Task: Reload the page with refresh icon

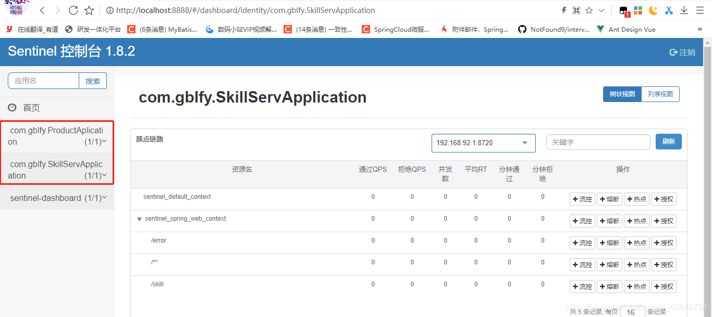Action: click(73, 10)
